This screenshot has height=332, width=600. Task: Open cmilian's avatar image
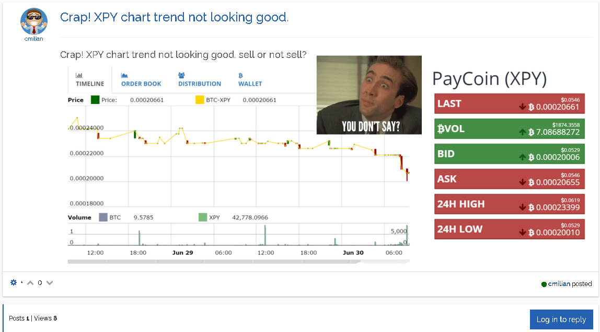33,21
